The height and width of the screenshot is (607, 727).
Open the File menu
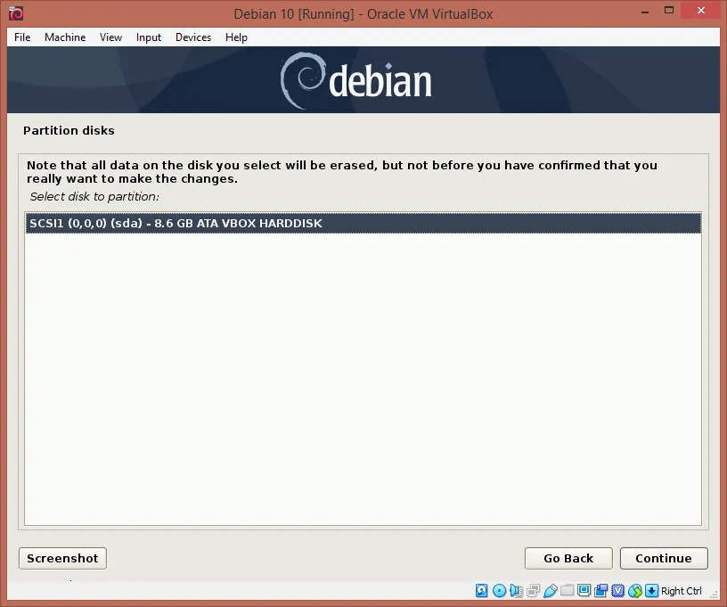point(22,37)
